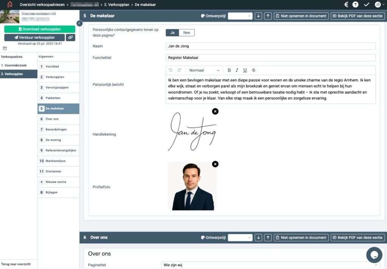Click the archive icon below Verstuurd date
This screenshot has height=269, width=387.
click(x=5, y=48)
